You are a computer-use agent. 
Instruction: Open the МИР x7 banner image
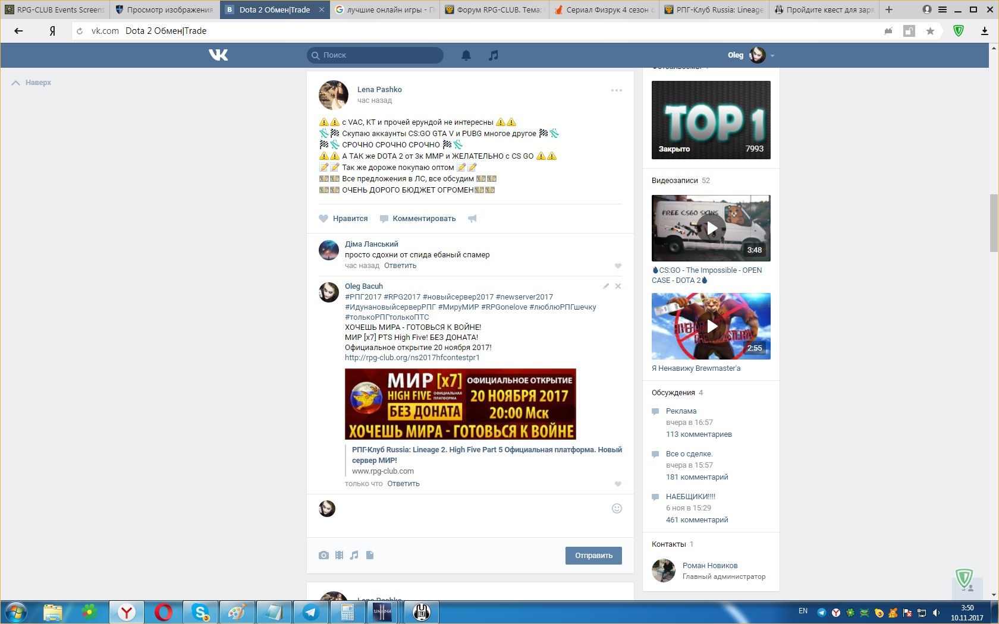click(x=460, y=404)
